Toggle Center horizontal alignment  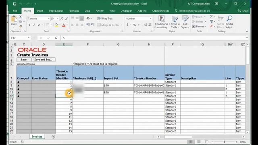click(77, 25)
